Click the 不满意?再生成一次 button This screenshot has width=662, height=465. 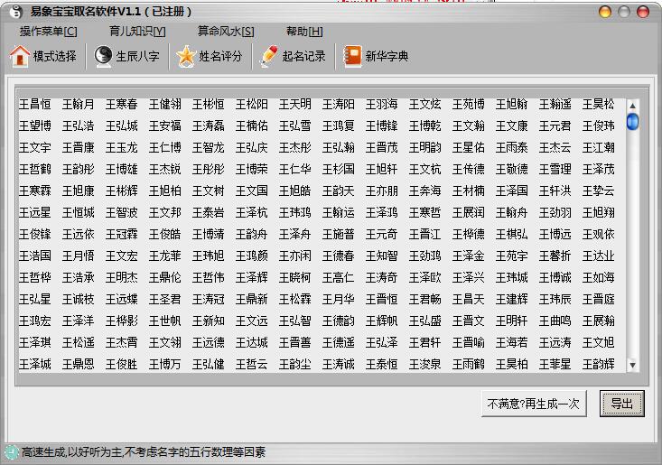pos(534,403)
